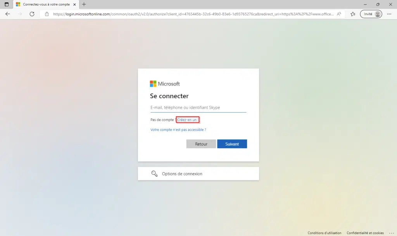397x236 pixels.
Task: Click the Suivant button
Action: (x=232, y=144)
